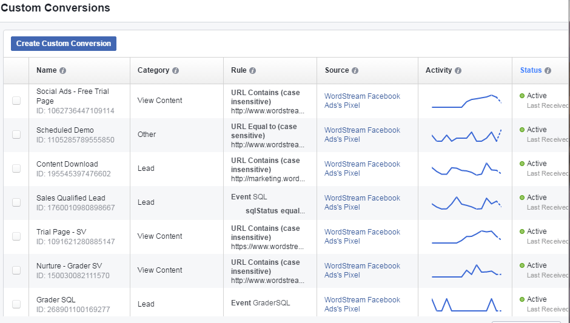Click the activity sparkline for Sales Qualified Lead
The height and width of the screenshot is (323, 570).
point(466,202)
